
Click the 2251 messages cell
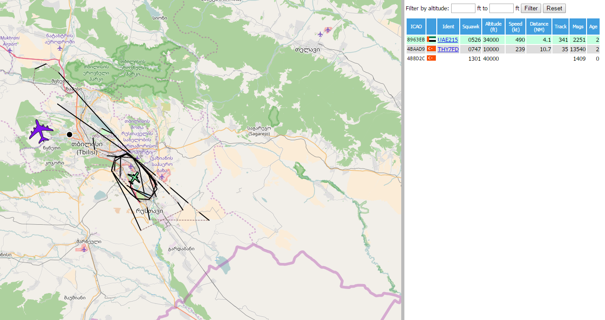(x=578, y=40)
